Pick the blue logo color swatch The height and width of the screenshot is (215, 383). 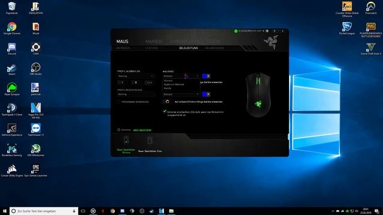[205, 94]
